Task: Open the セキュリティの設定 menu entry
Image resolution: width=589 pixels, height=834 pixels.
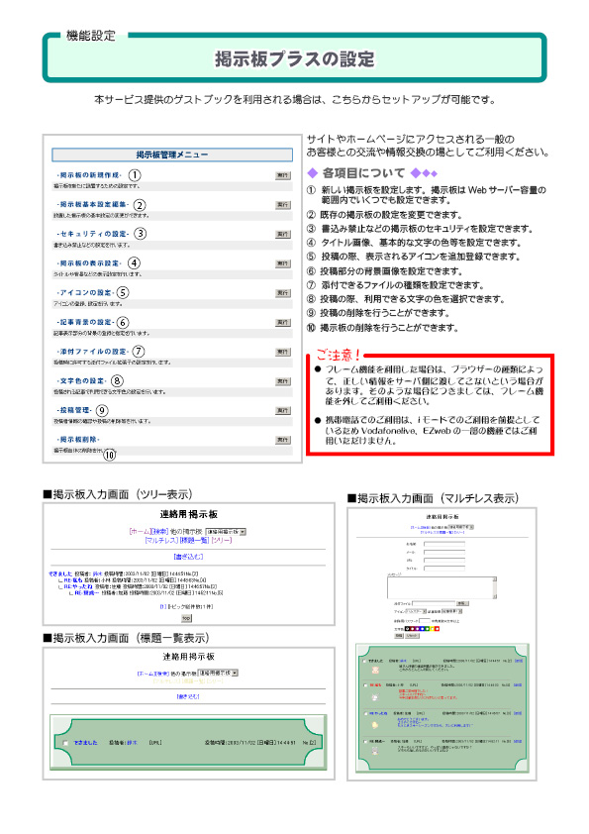Action: click(92, 234)
